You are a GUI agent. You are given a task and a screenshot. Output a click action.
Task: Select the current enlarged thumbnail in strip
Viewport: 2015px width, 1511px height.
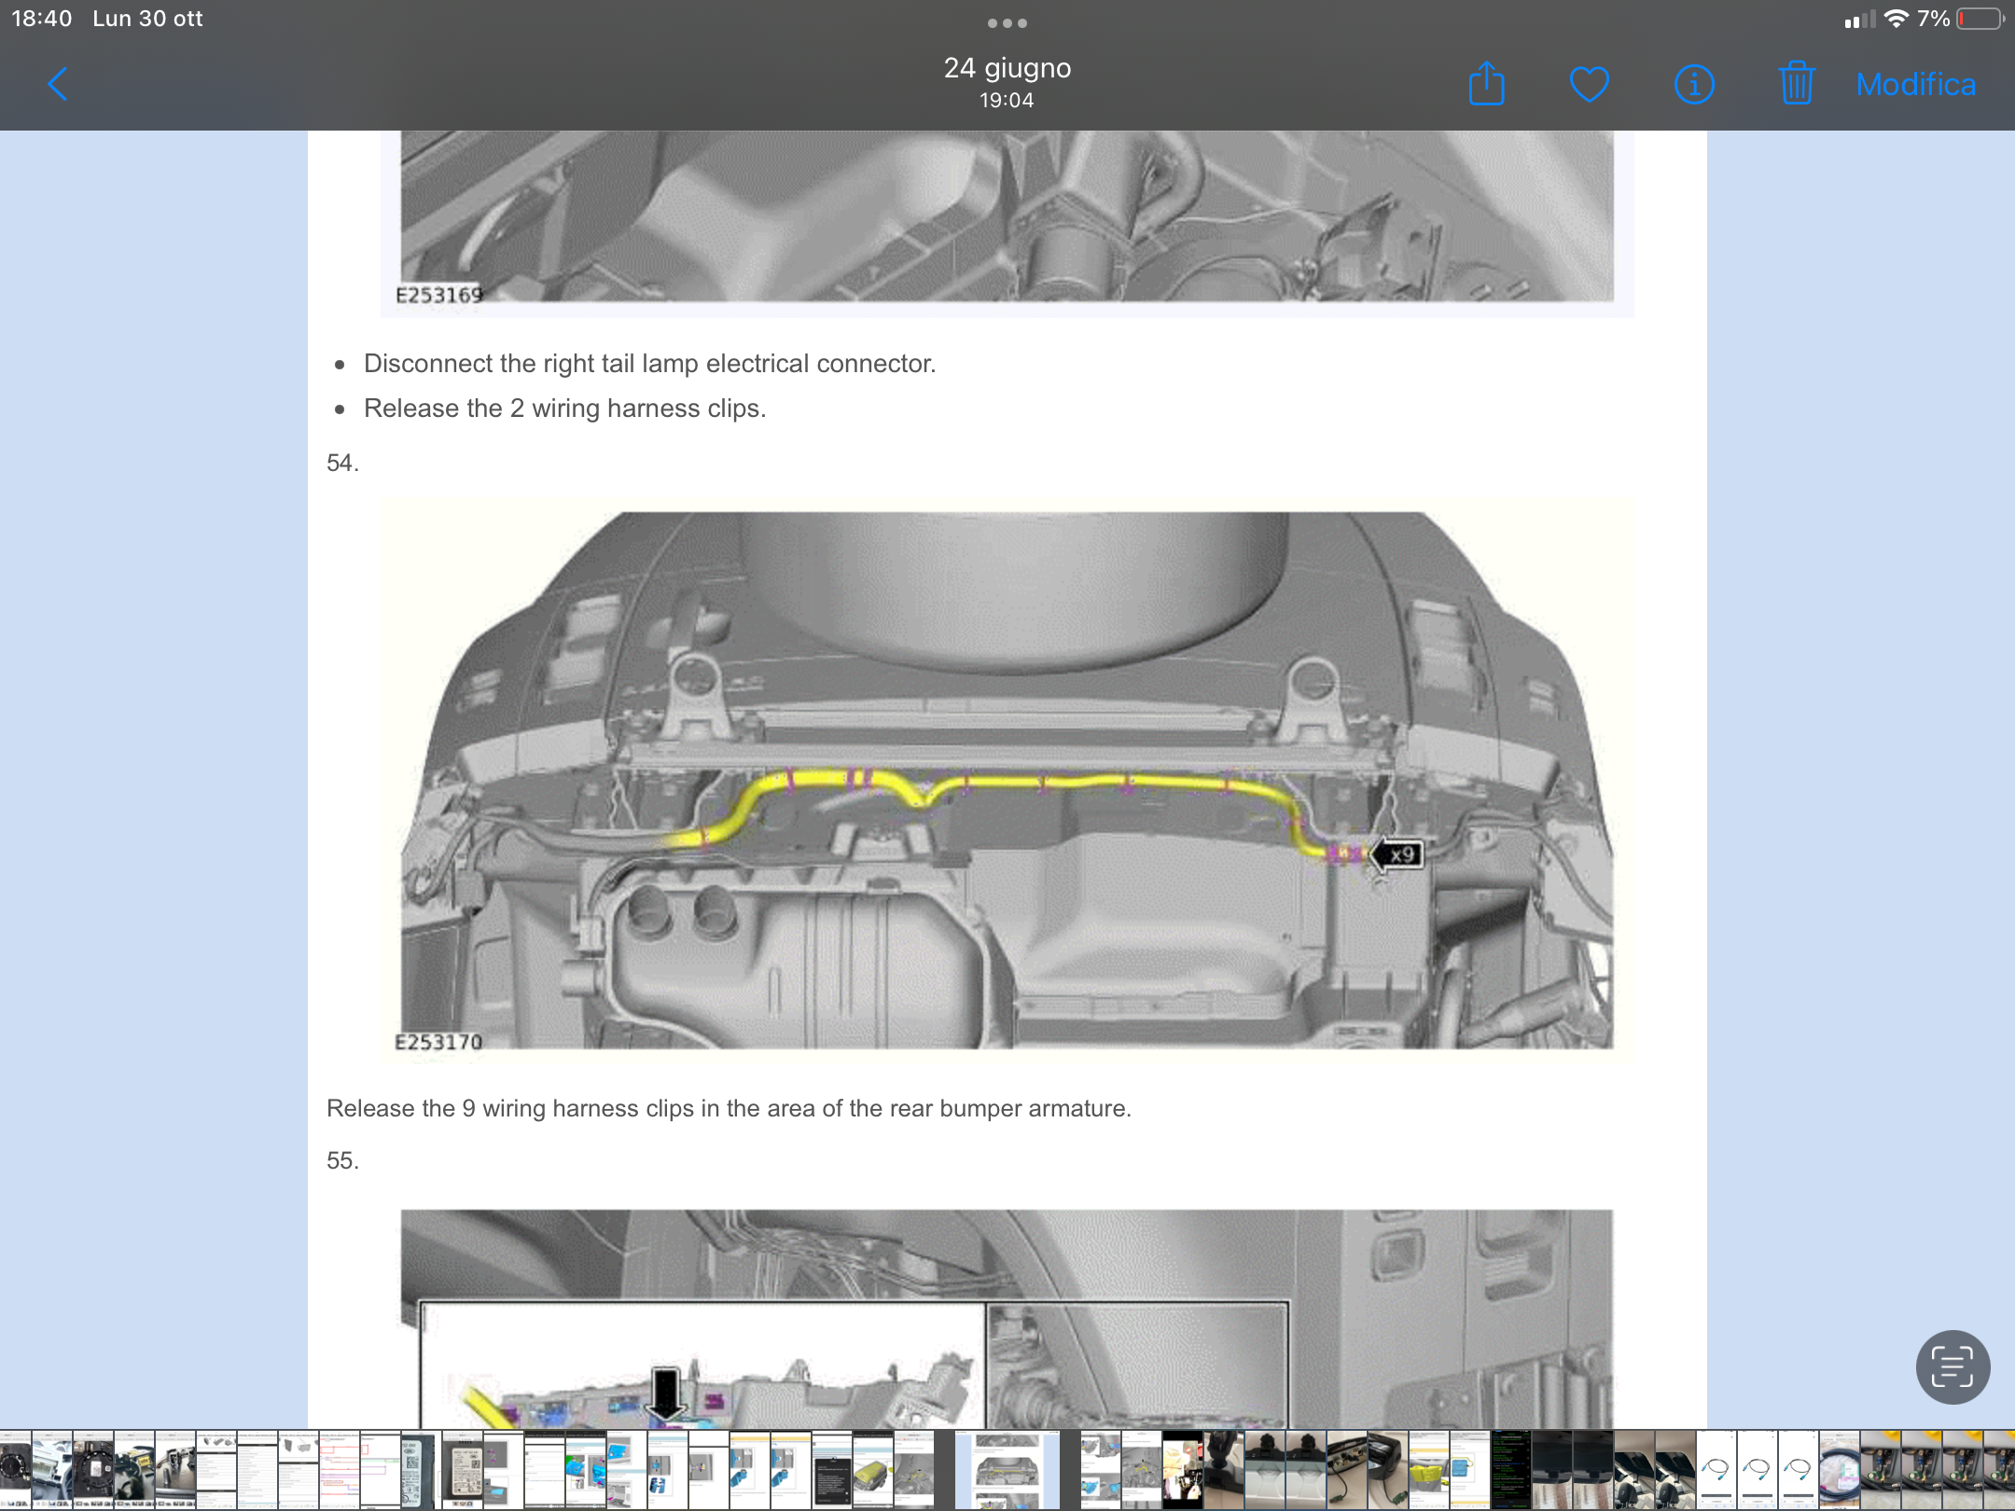[1007, 1470]
